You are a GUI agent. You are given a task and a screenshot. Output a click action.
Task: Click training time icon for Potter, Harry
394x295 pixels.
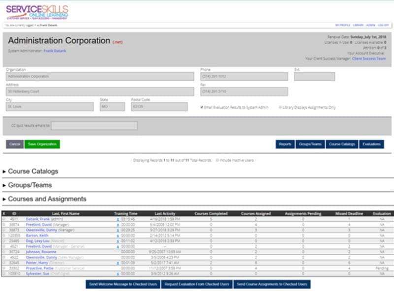pos(118,263)
